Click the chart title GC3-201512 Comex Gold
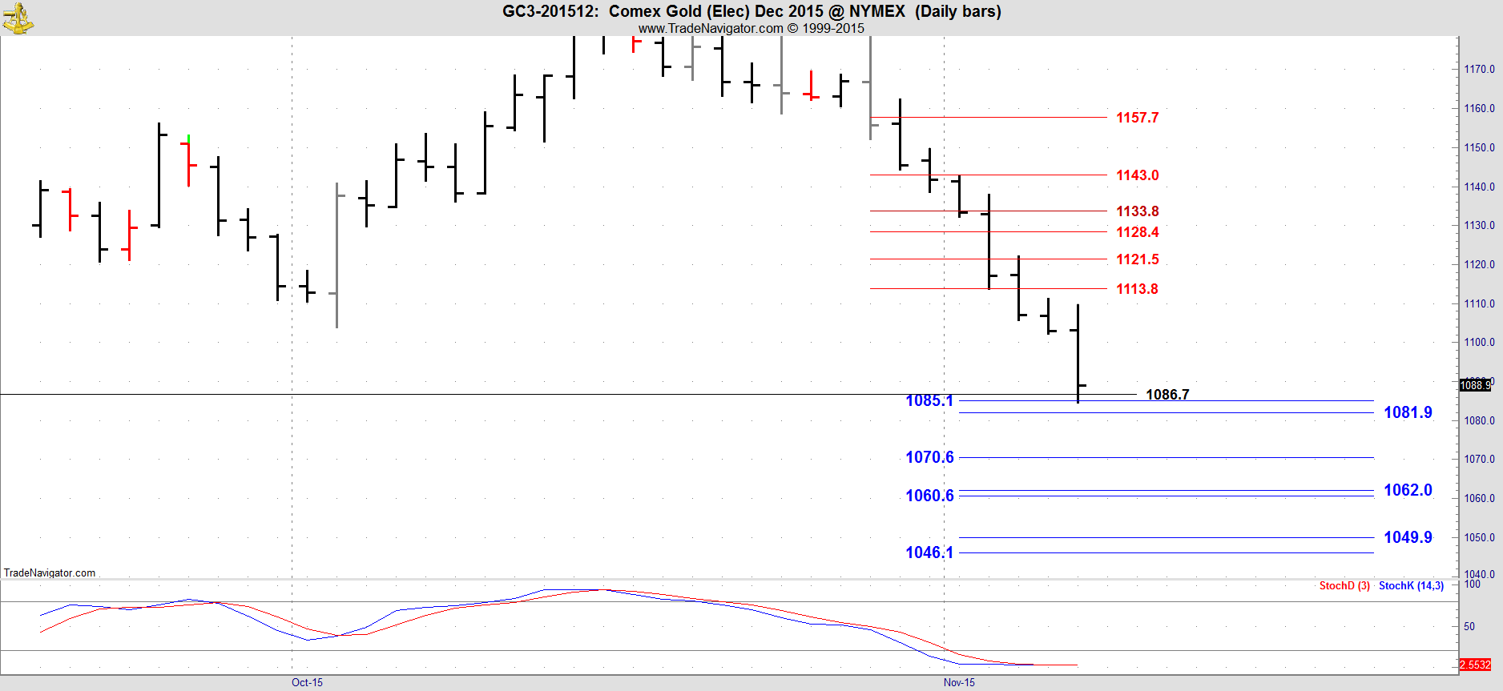The width and height of the screenshot is (1503, 691). click(751, 11)
